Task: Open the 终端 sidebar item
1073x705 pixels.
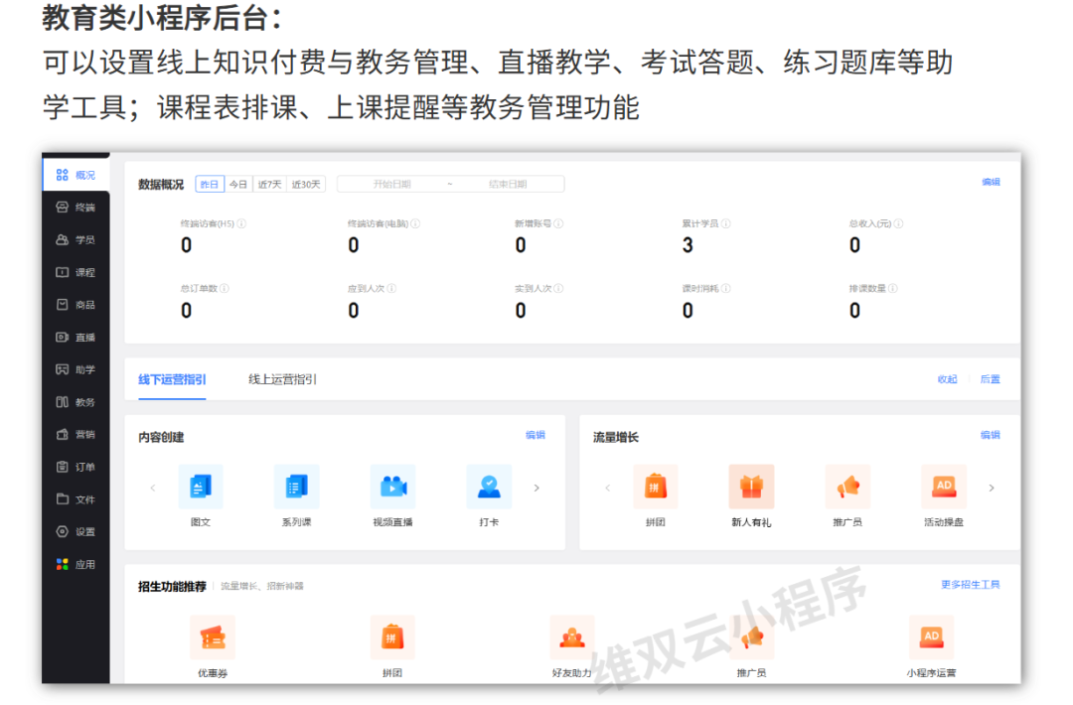Action: [x=76, y=208]
